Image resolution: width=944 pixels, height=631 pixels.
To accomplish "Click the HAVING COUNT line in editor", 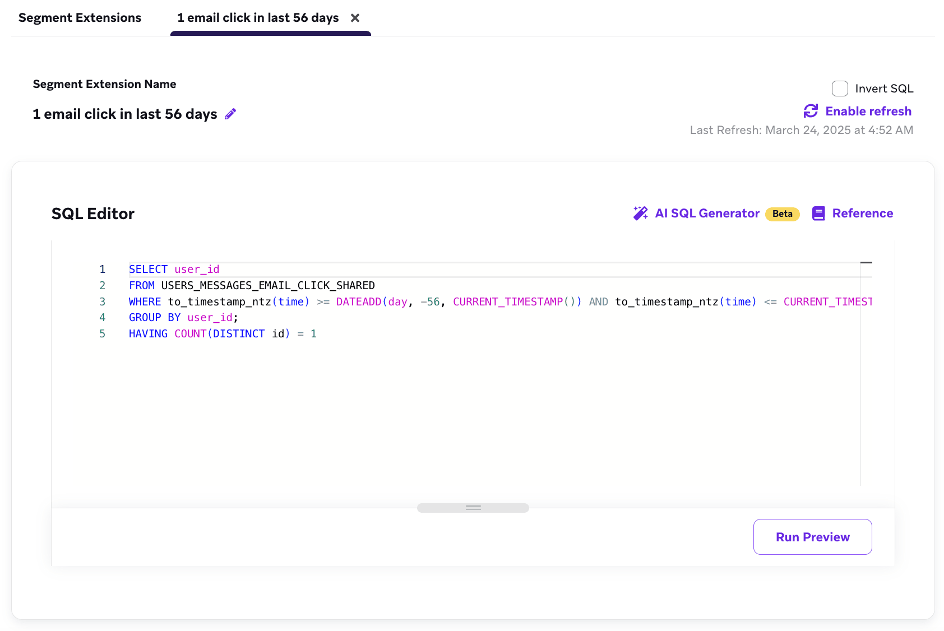I will pyautogui.click(x=223, y=334).
